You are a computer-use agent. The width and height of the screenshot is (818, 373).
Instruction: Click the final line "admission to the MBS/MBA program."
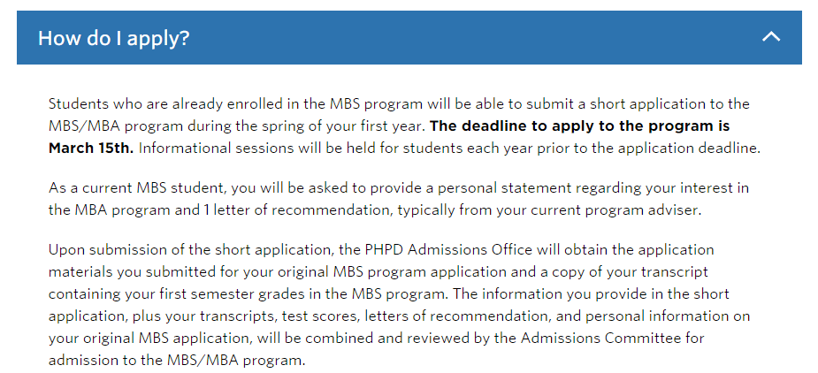[177, 360]
